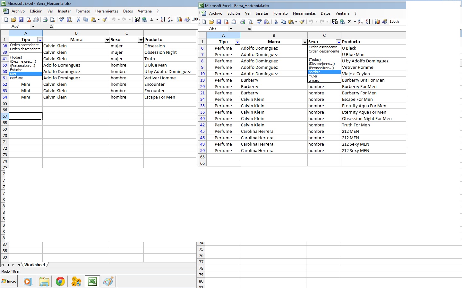Open Google Chrome from the taskbar
Viewport: 462px width, 288px height.
(x=60, y=281)
